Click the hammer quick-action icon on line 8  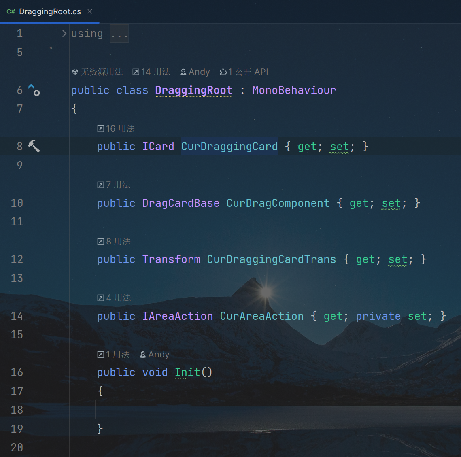[34, 146]
